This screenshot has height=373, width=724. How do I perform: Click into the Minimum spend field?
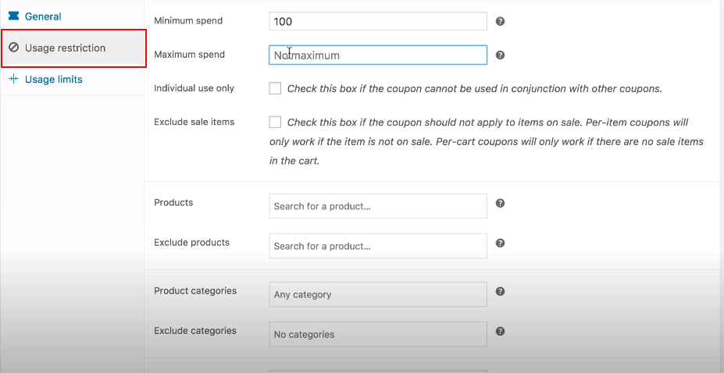tap(377, 22)
